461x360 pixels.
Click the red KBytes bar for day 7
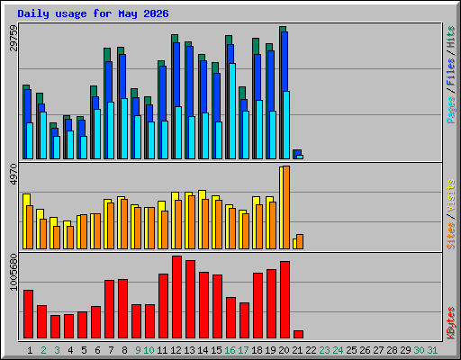point(110,310)
